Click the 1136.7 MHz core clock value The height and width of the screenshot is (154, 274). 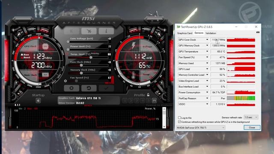(x=218, y=40)
